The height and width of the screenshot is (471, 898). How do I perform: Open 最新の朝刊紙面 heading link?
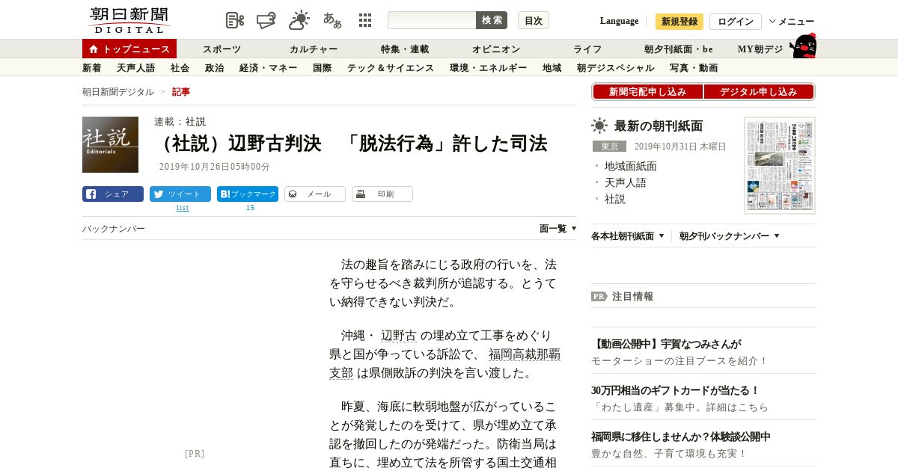659,126
